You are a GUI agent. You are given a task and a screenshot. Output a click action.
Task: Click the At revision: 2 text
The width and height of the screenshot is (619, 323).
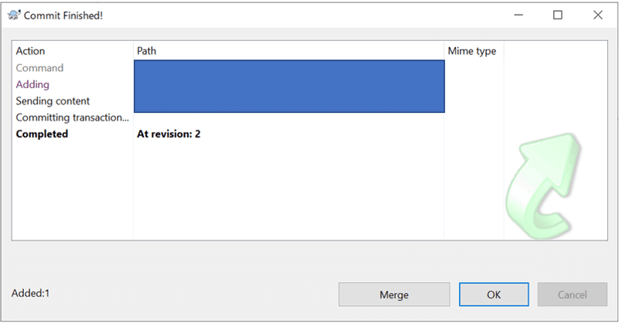tap(169, 134)
